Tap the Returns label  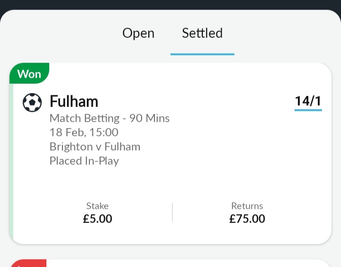point(247,206)
